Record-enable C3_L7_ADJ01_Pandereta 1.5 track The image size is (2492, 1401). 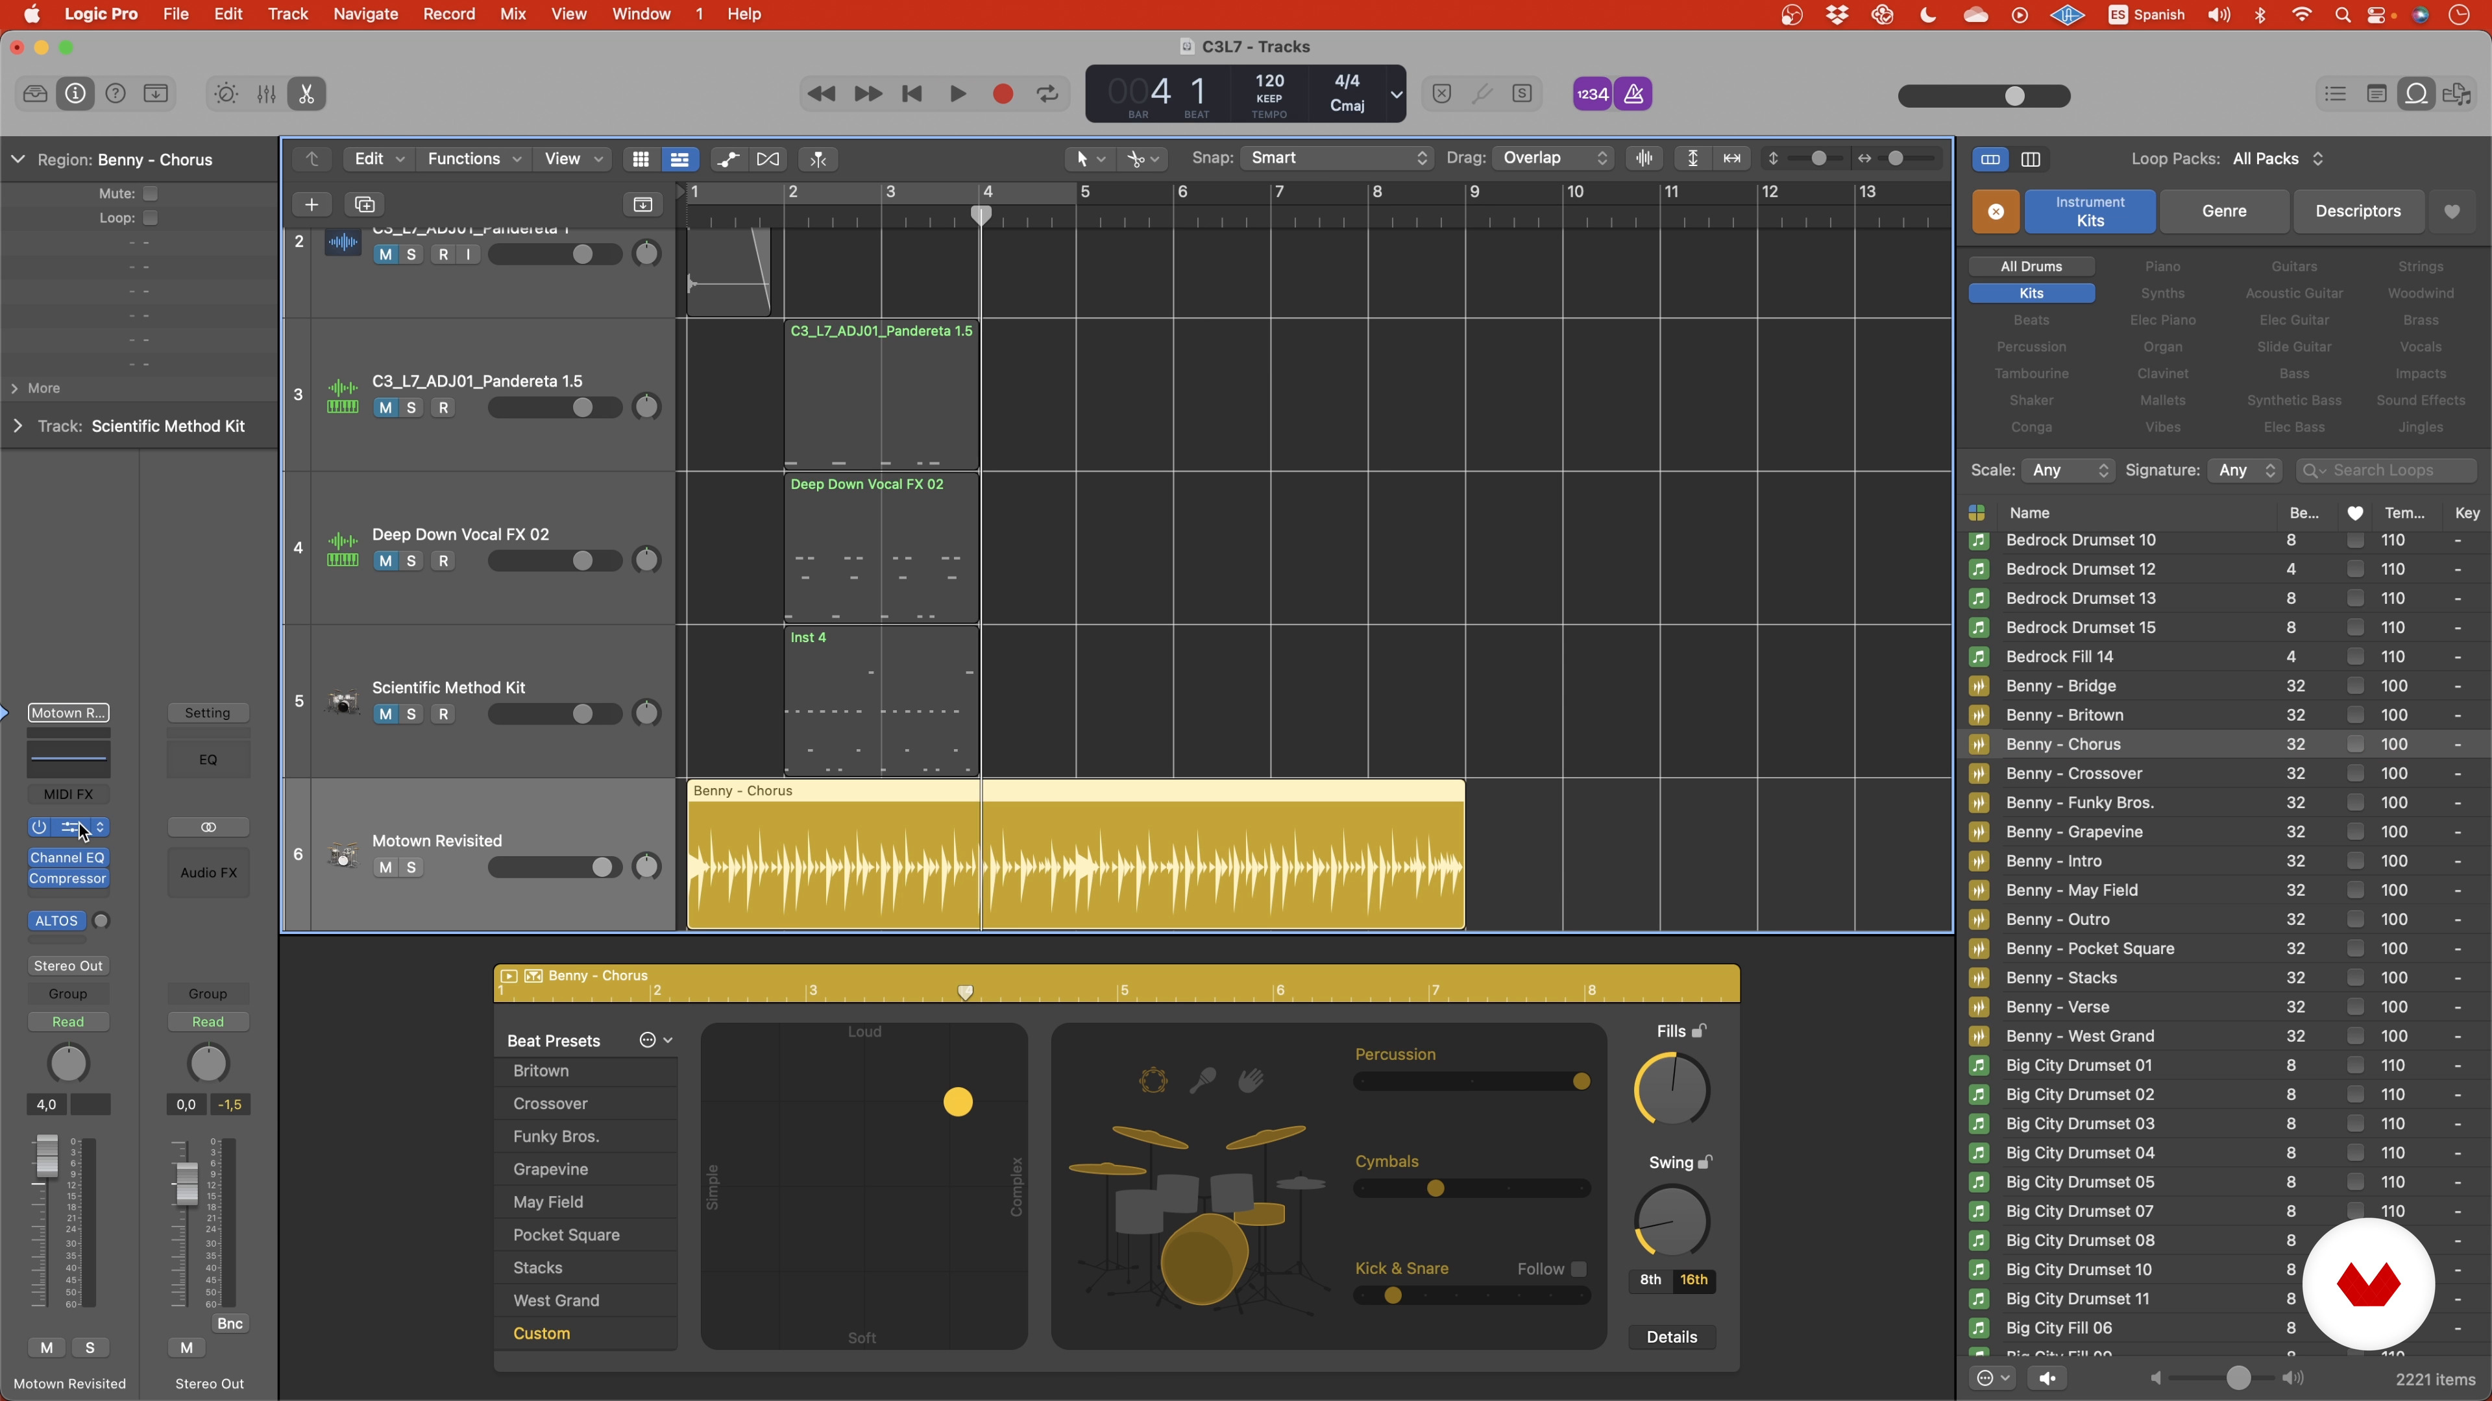pyautogui.click(x=443, y=408)
